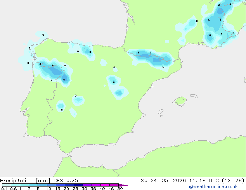
Task: Click the weatheronline.co.uk copyright link
Action: point(213,187)
